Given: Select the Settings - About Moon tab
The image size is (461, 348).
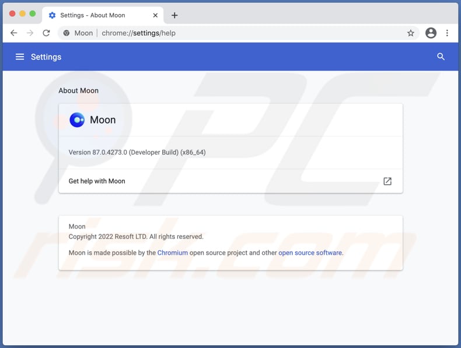Looking at the screenshot, I should [x=103, y=15].
